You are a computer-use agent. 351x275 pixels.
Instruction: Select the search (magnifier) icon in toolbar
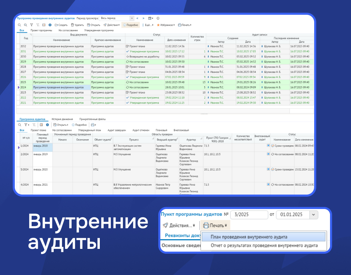tap(20, 25)
